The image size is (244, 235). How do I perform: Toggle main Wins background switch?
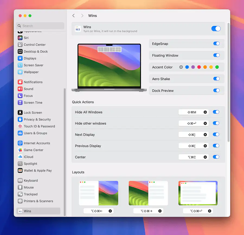(216, 29)
